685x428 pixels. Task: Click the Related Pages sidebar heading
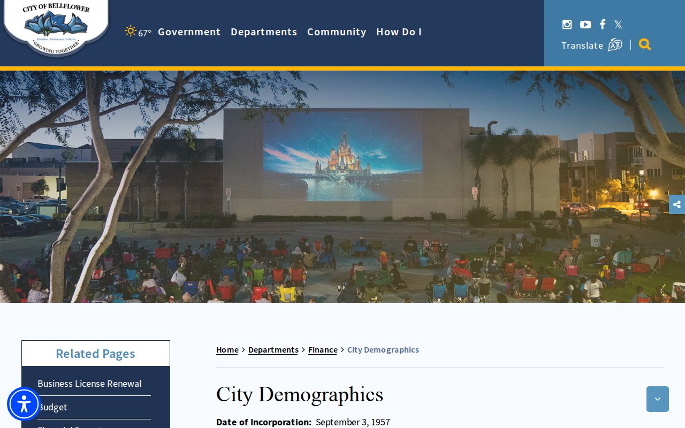coord(95,354)
